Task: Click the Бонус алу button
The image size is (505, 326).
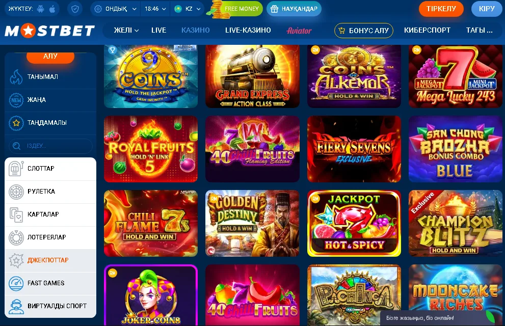Action: [364, 31]
